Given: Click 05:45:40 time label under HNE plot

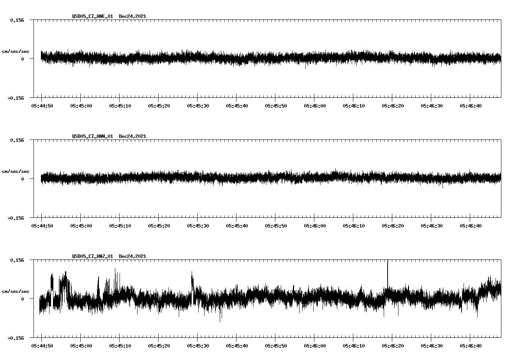Looking at the screenshot, I should point(236,106).
